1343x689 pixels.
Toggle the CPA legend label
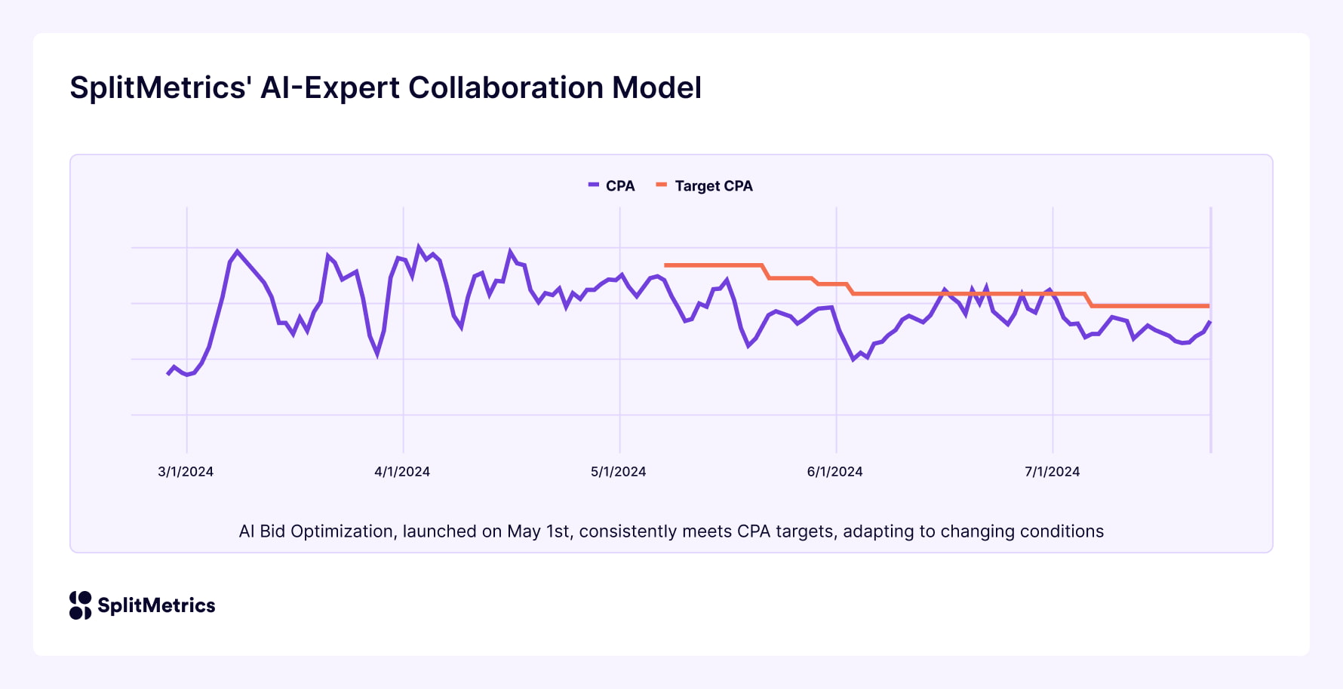click(x=620, y=186)
